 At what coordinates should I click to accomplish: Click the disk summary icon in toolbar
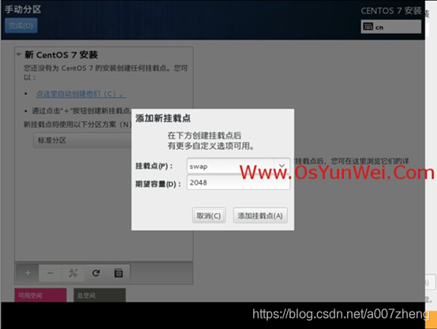(118, 273)
